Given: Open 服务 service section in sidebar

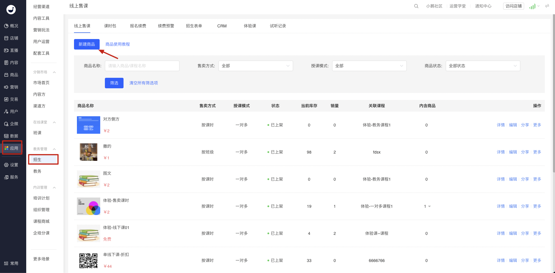Looking at the screenshot, I should point(11,177).
